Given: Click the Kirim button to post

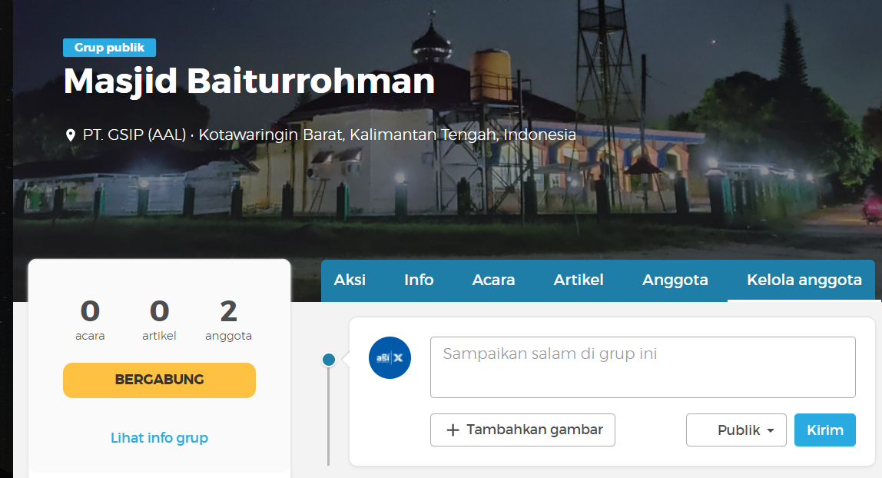Looking at the screenshot, I should pyautogui.click(x=824, y=430).
